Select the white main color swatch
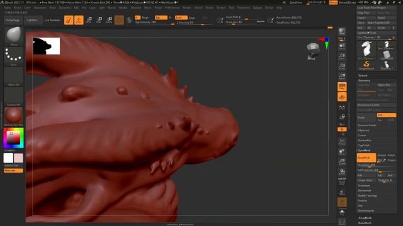This screenshot has height=226, width=403. (8, 158)
